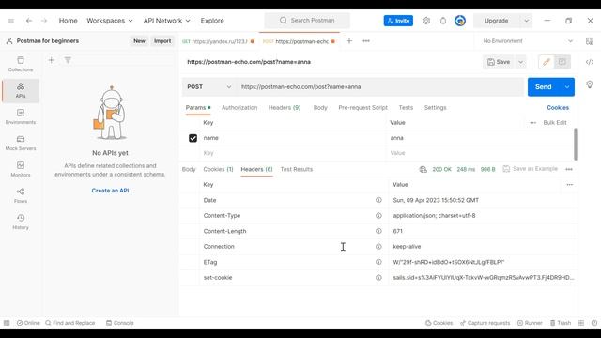601x338 pixels.
Task: Uncheck the name parameter checkbox
Action: click(x=193, y=138)
